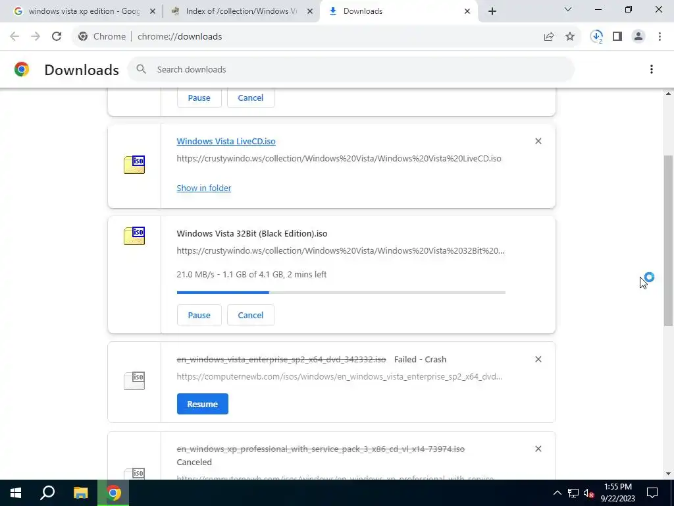Click the scrollbar down arrow
The height and width of the screenshot is (506, 674).
[x=668, y=474]
